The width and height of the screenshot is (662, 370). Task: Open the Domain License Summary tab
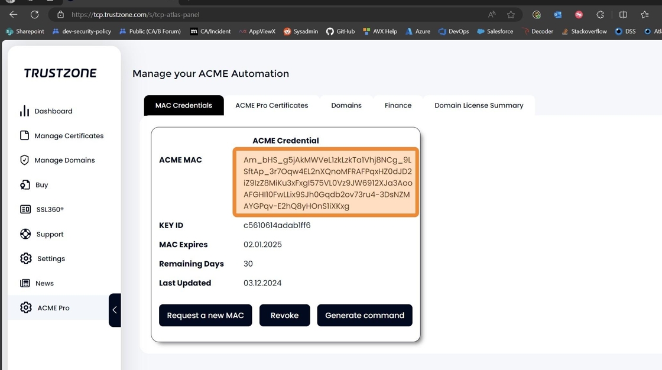[479, 105]
